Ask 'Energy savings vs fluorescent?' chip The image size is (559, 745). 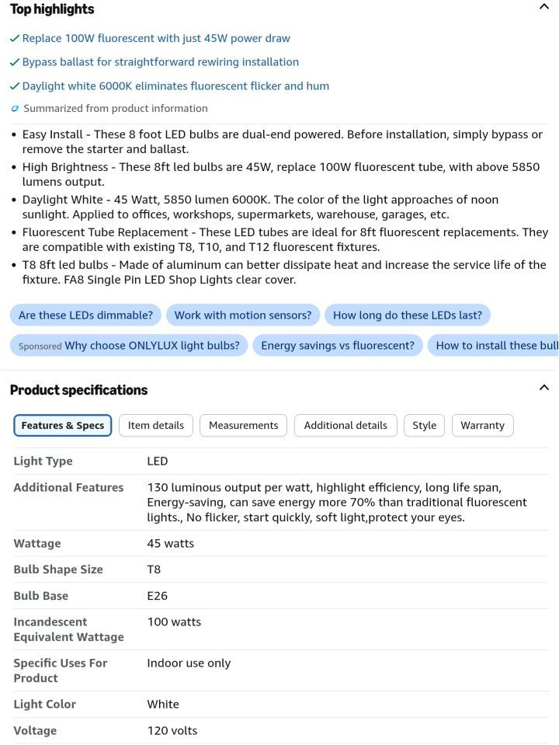coord(338,346)
